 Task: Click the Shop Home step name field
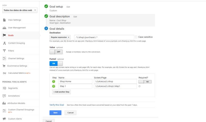pos(75,82)
